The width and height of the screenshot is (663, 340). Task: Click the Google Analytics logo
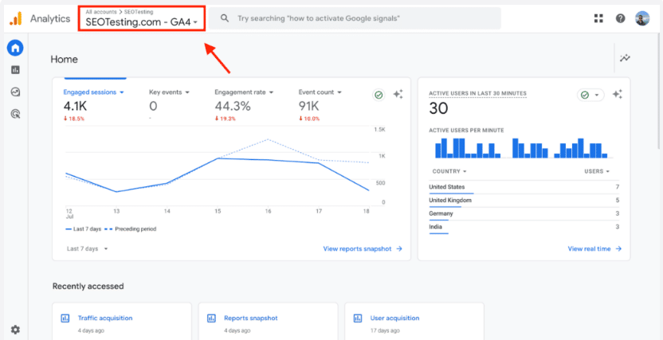[16, 18]
